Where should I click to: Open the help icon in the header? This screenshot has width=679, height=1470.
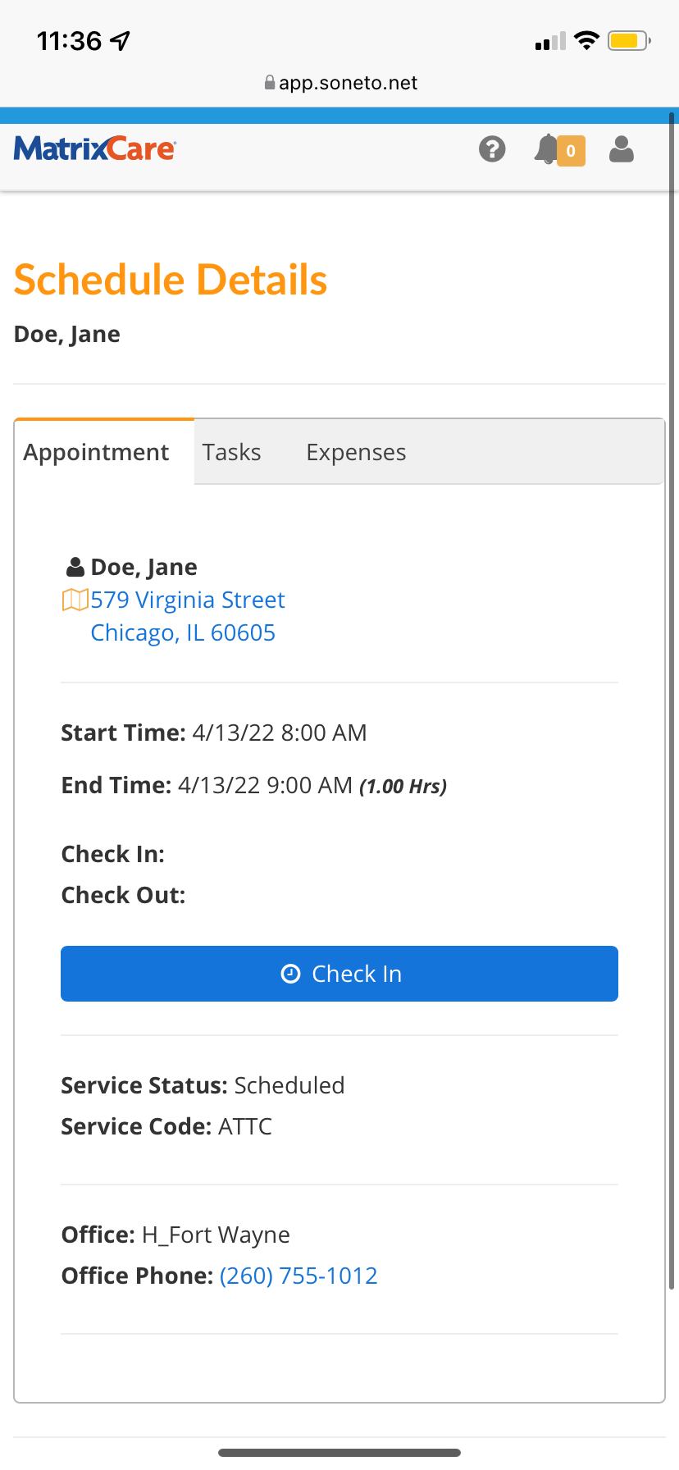492,150
